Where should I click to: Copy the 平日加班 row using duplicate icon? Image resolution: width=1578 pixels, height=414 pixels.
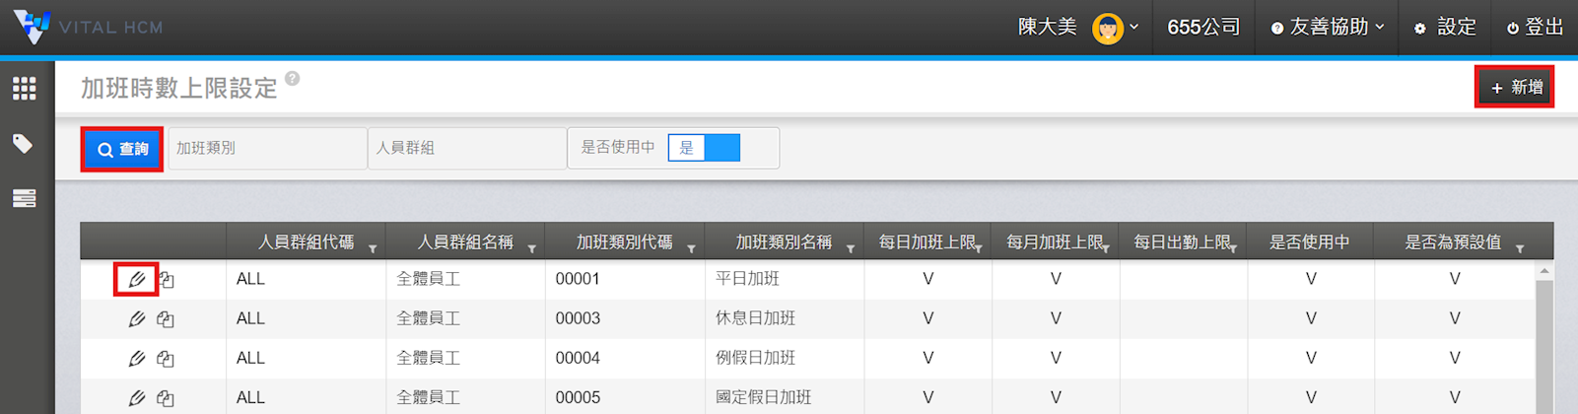point(167,280)
